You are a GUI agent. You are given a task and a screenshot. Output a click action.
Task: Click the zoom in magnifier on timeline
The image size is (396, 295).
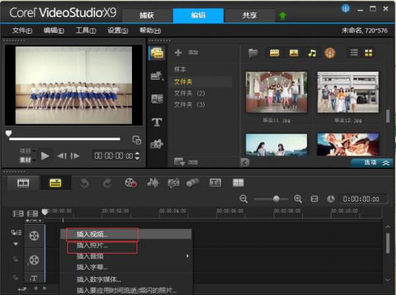tap(298, 198)
